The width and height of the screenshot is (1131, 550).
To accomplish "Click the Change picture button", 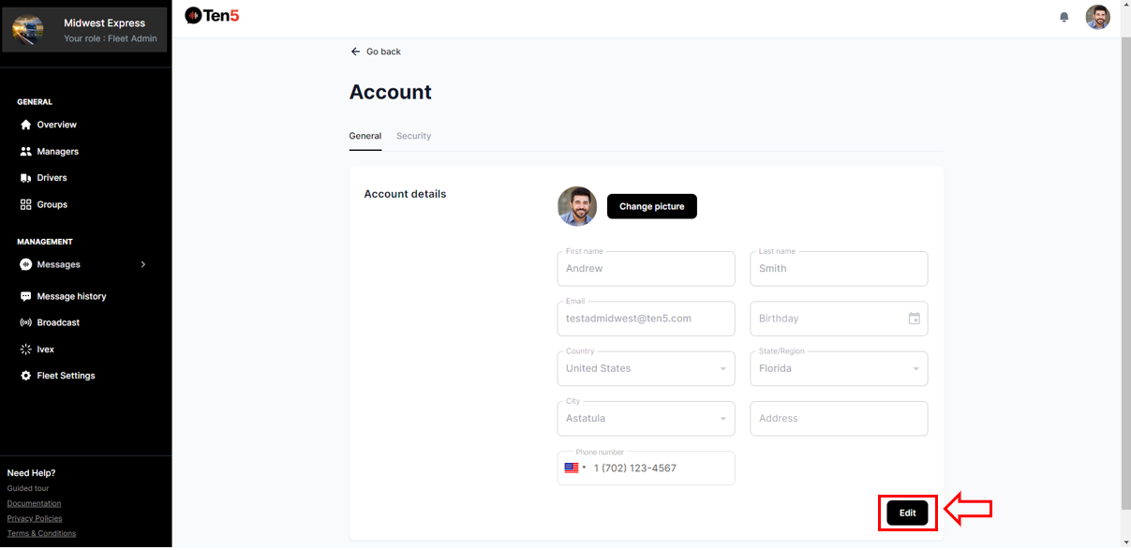I will click(651, 206).
